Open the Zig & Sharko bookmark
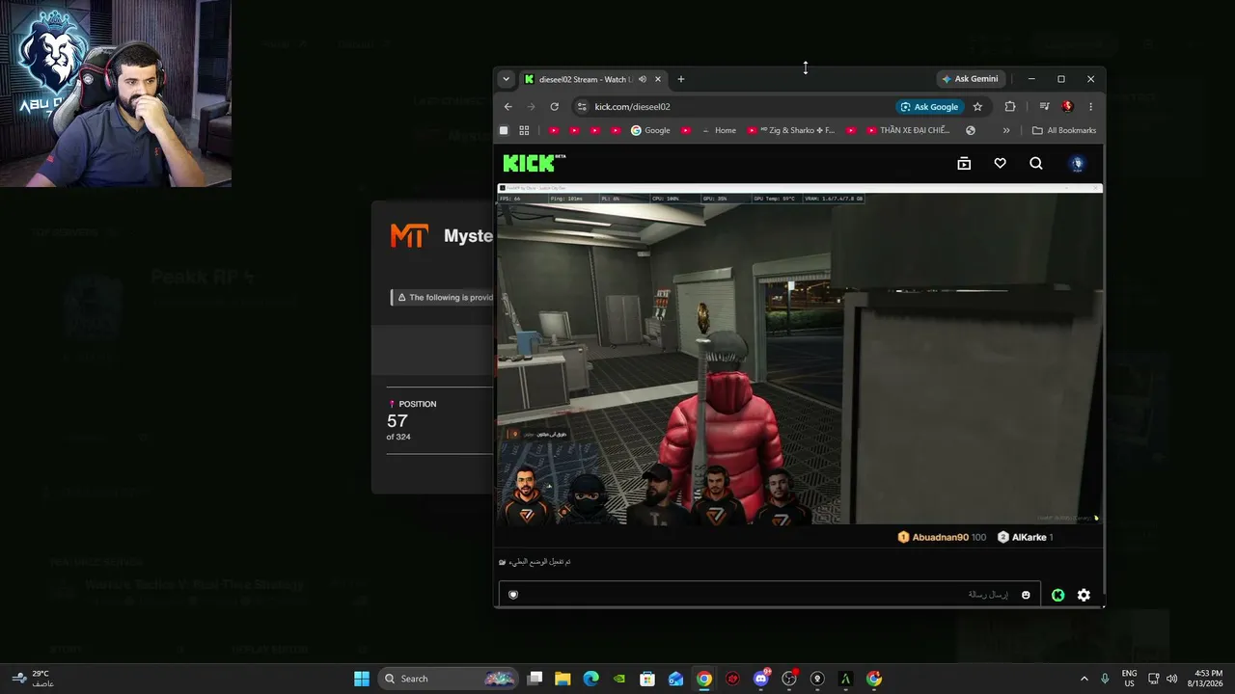The width and height of the screenshot is (1235, 694). coord(790,130)
